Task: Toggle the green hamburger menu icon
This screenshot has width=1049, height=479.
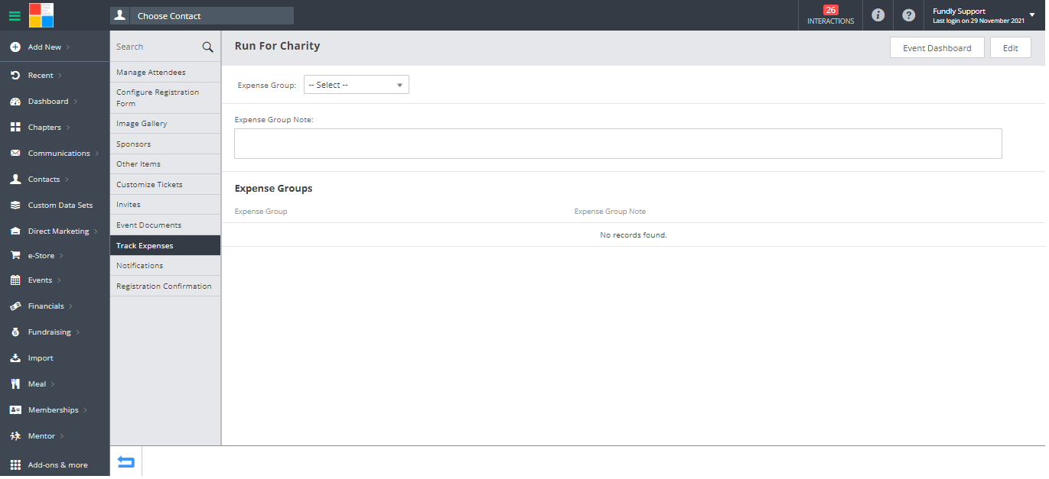Action: pyautogui.click(x=15, y=15)
